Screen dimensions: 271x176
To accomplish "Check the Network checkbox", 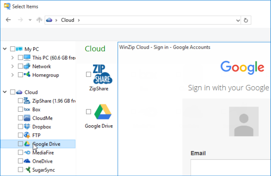I will [x=21, y=66].
